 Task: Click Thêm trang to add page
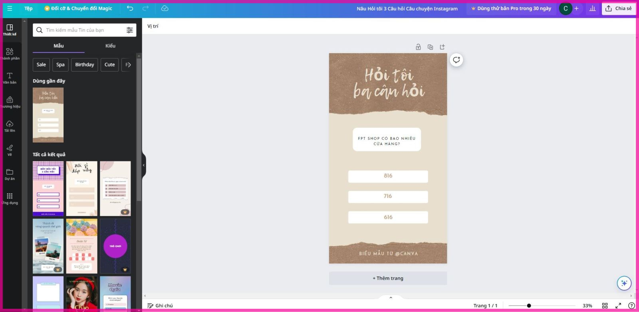point(388,278)
